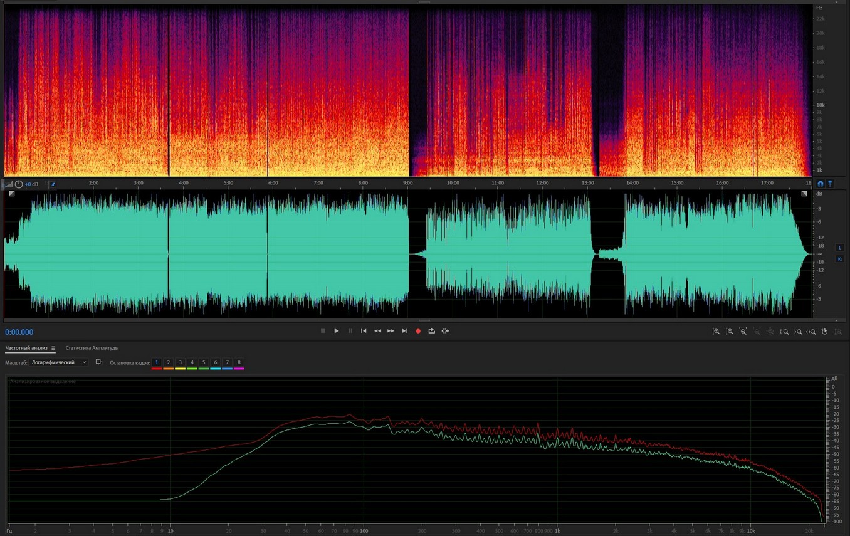This screenshot has width=850, height=536.
Task: Open the Частотный анализ panel menu
Action: [53, 348]
